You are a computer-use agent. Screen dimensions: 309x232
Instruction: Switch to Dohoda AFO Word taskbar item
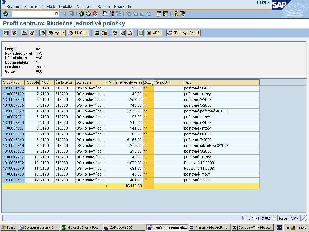click(x=253, y=227)
